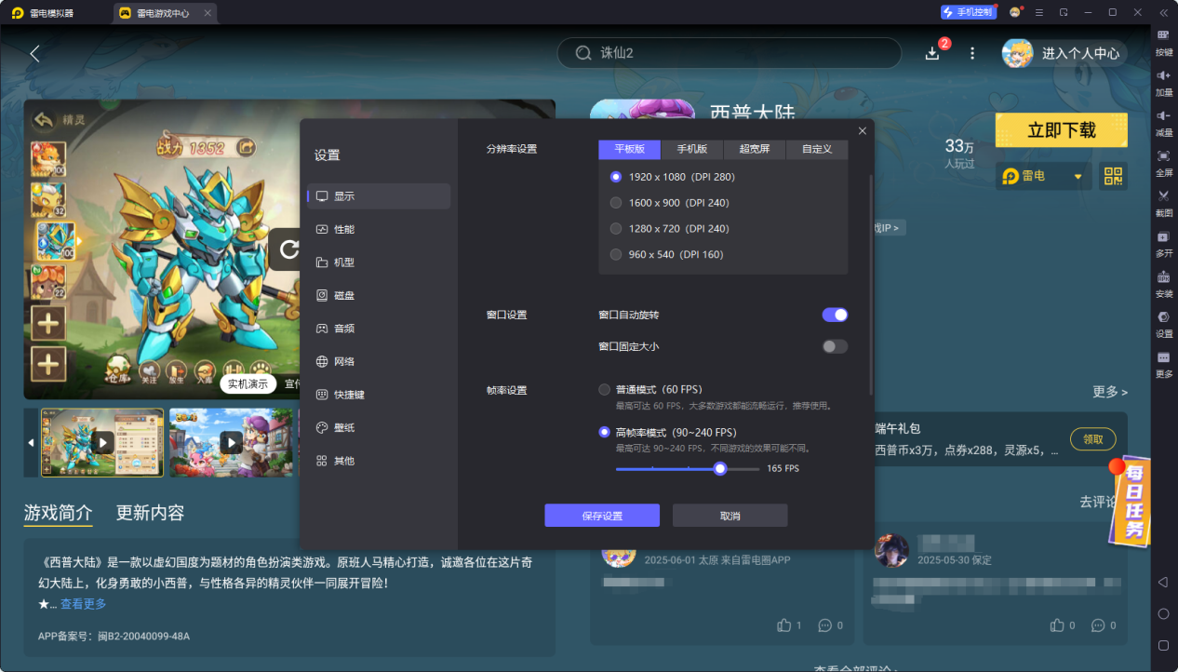The width and height of the screenshot is (1178, 672).
Task: Open 其他 settings category
Action: pyautogui.click(x=379, y=461)
